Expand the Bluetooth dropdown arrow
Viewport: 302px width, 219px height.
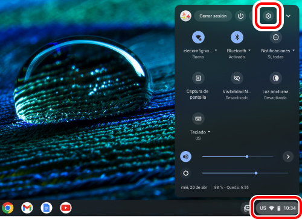249,51
